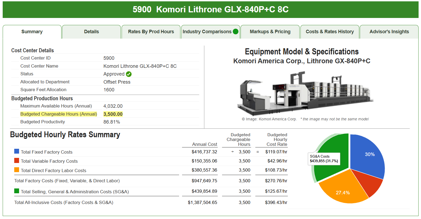
Task: Click Komori America Corp. model subtitle
Action: tap(302, 61)
